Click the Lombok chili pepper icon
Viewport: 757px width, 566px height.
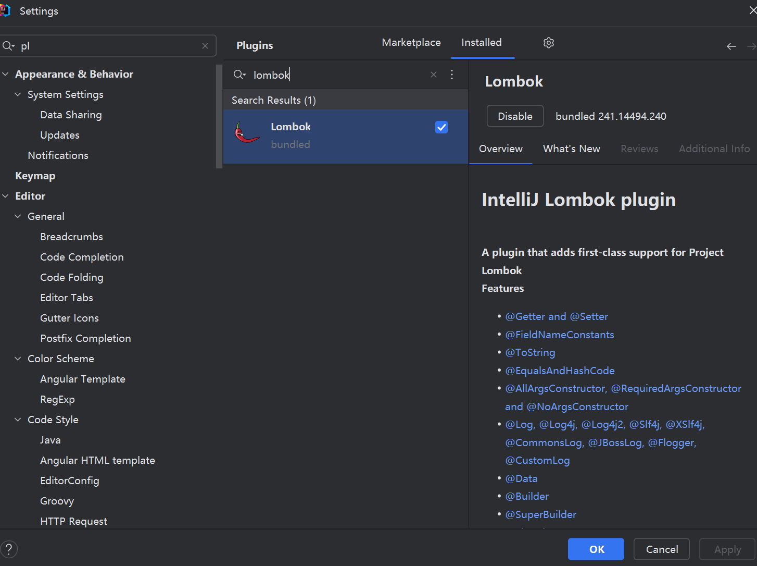[247, 133]
